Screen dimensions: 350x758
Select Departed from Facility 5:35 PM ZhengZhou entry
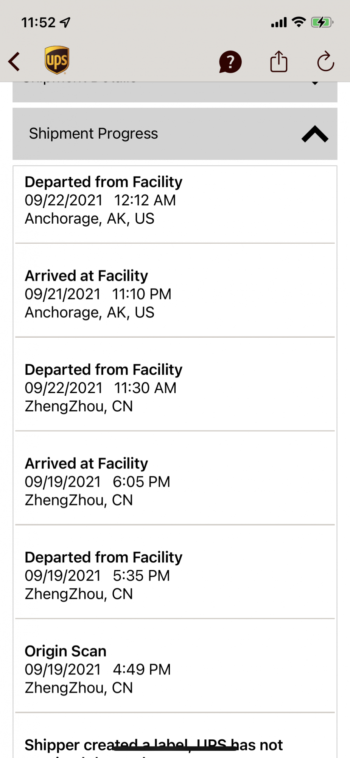tap(175, 572)
